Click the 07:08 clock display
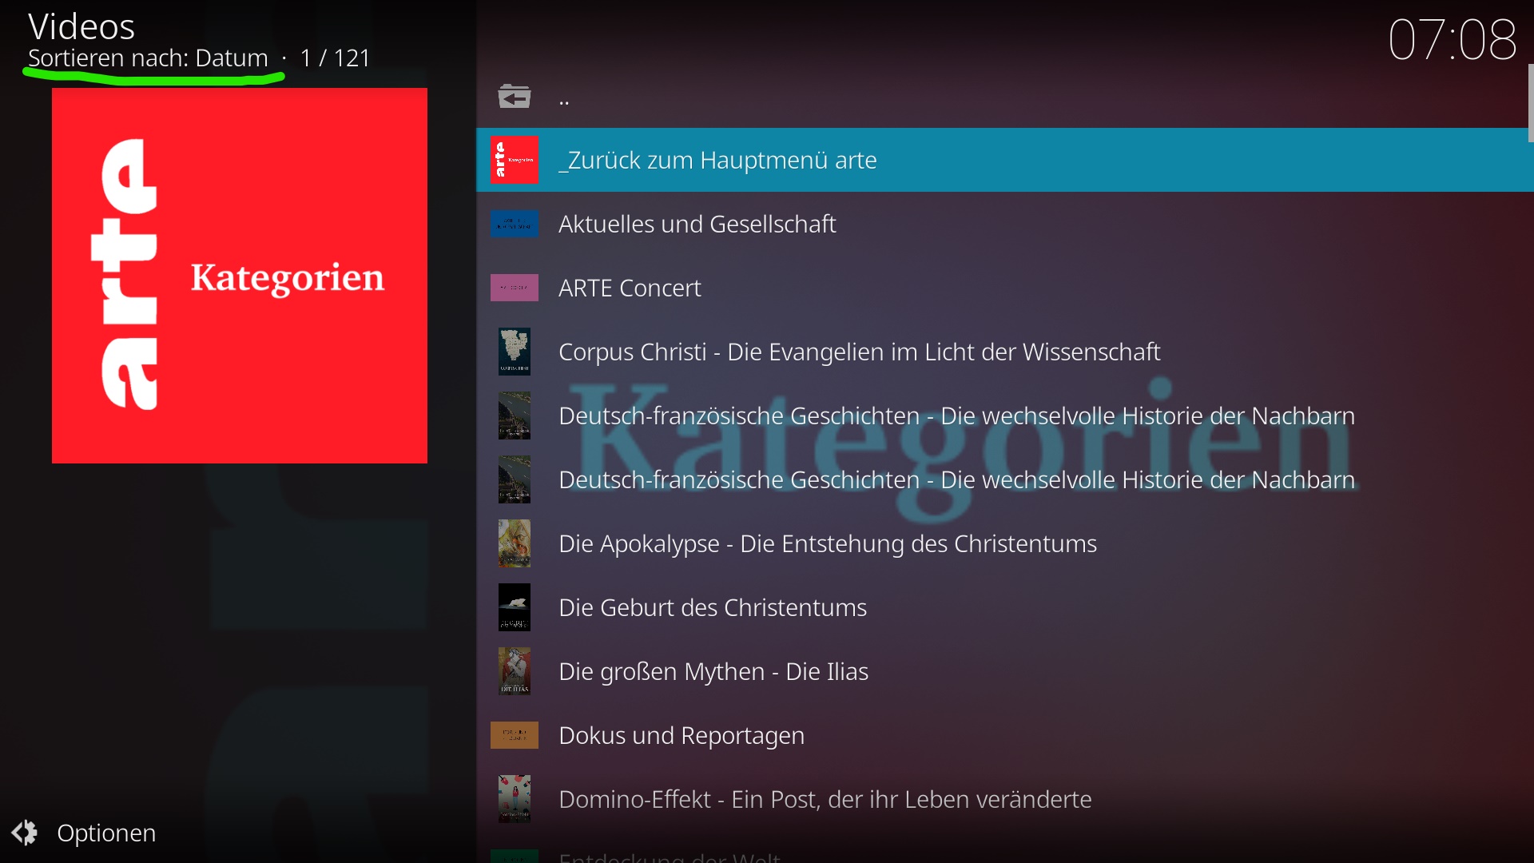Screen dimensions: 1534x863 [x=1452, y=39]
